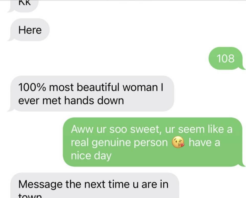Select the "Here" gray message bubble
The width and height of the screenshot is (246, 198).
(x=29, y=30)
